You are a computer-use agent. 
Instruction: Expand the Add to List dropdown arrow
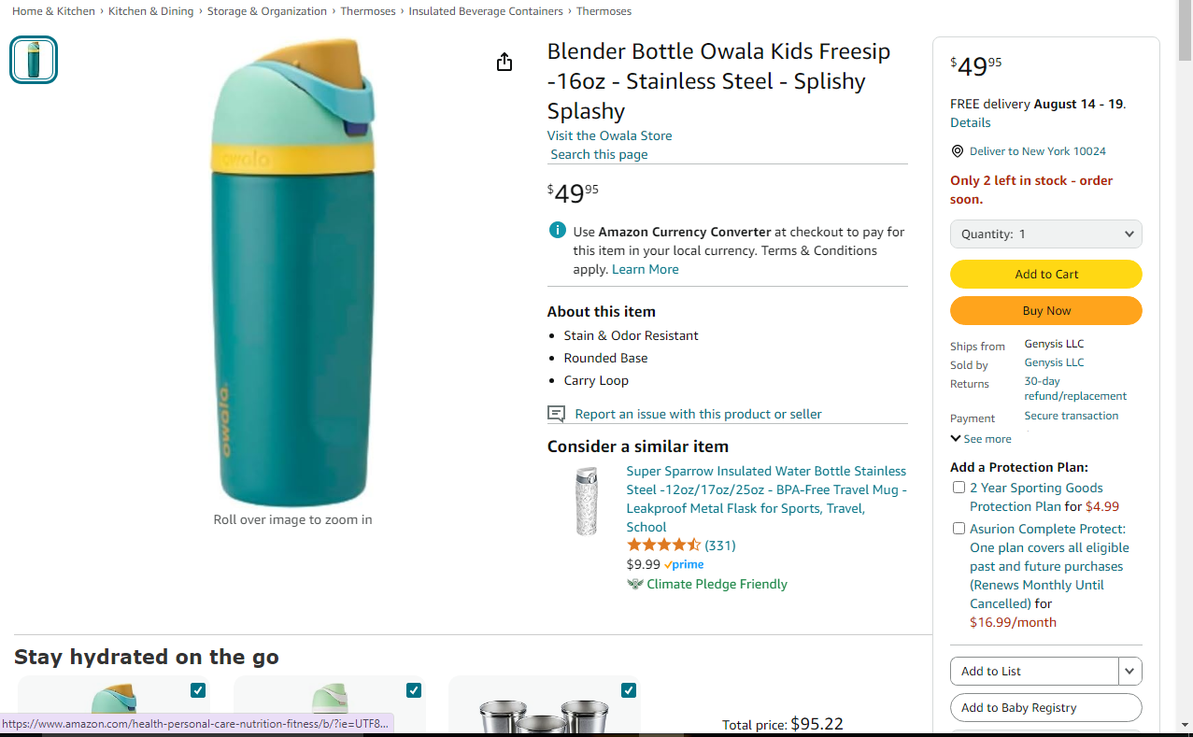click(x=1130, y=671)
